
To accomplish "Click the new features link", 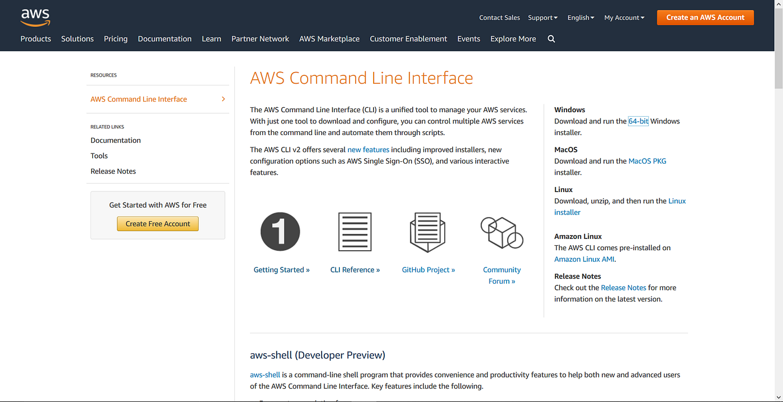I will pos(368,150).
